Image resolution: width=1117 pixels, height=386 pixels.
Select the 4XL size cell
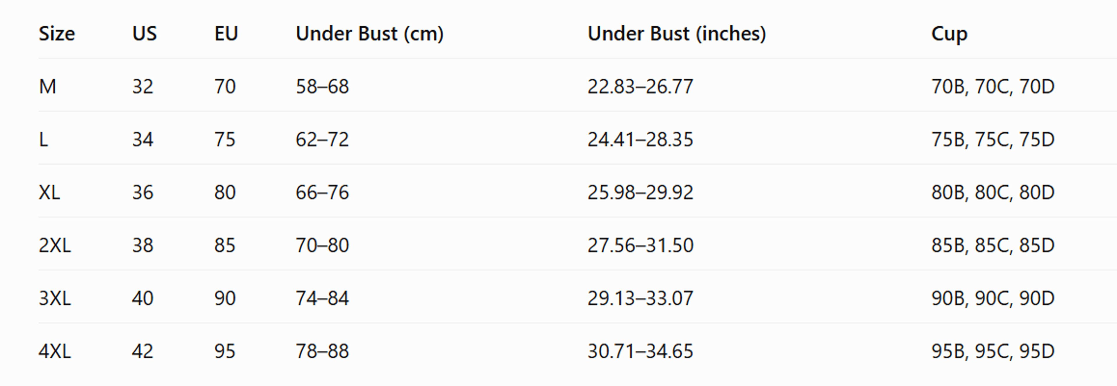coord(55,351)
